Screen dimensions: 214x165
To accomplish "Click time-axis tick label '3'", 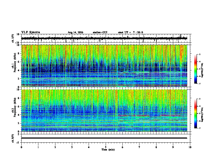I will point(72,147).
